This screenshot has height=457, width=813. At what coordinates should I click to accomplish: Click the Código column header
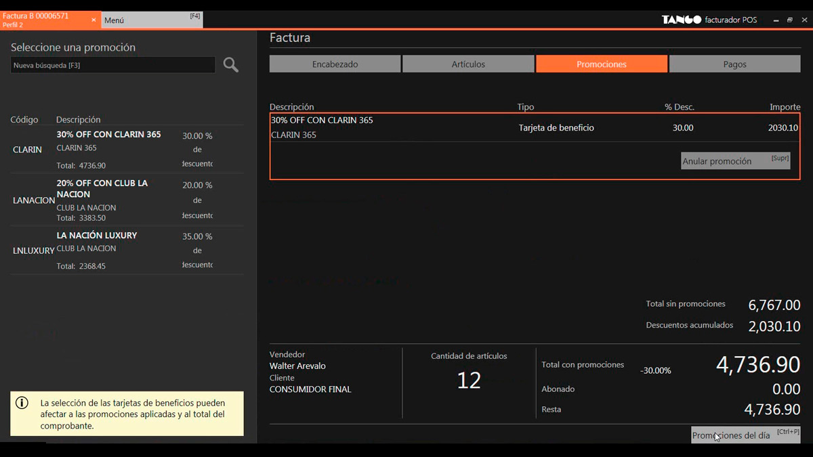coord(24,120)
